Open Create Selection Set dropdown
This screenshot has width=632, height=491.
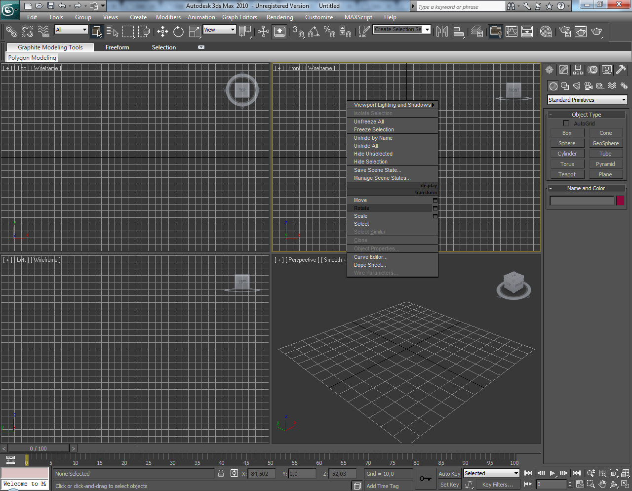(402, 30)
